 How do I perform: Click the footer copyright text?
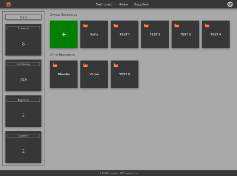point(119,173)
